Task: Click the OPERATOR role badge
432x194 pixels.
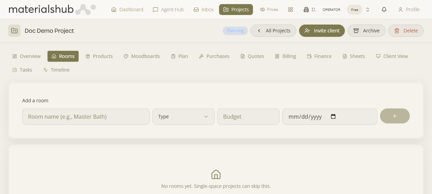Action: click(x=332, y=10)
